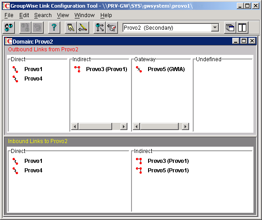
Task: Select Provo5 (Provo1) in inbound Indirect links
Action: pyautogui.click(x=168, y=171)
